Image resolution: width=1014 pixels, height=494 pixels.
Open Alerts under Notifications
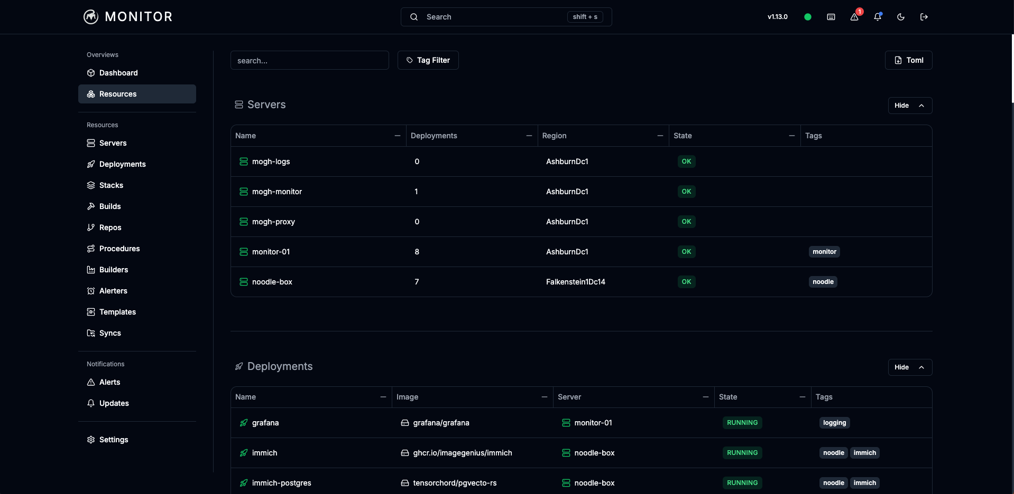click(137, 382)
